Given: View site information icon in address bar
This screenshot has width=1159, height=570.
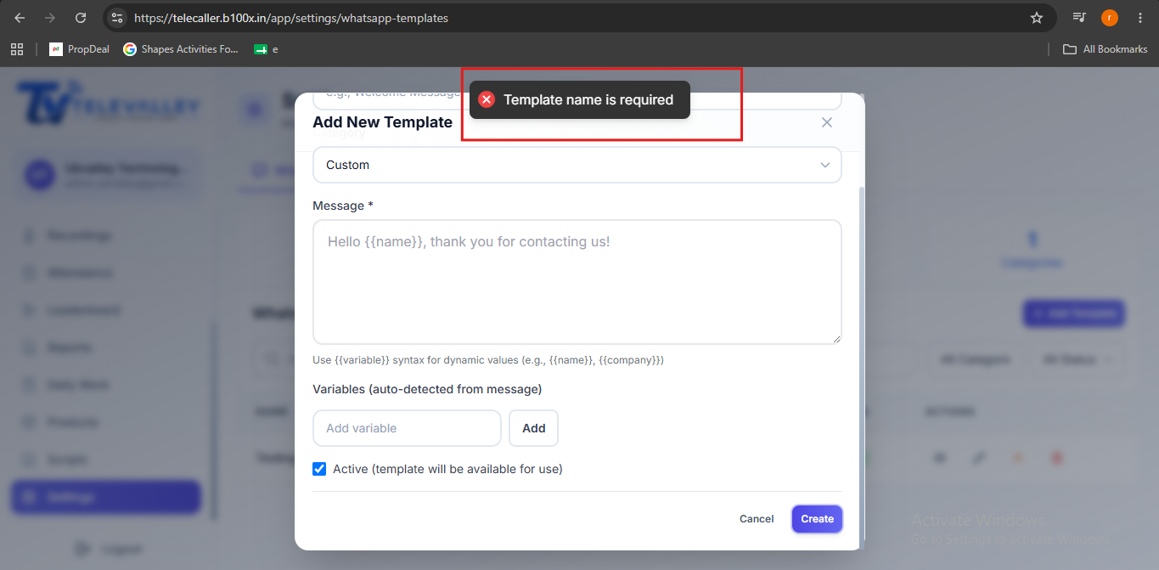Looking at the screenshot, I should coord(117,18).
